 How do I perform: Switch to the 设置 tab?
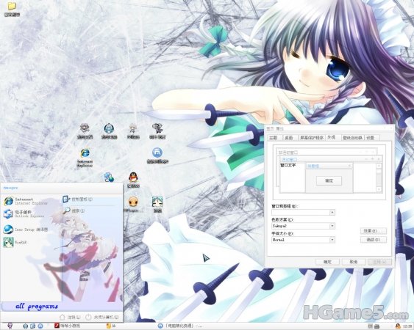371,138
